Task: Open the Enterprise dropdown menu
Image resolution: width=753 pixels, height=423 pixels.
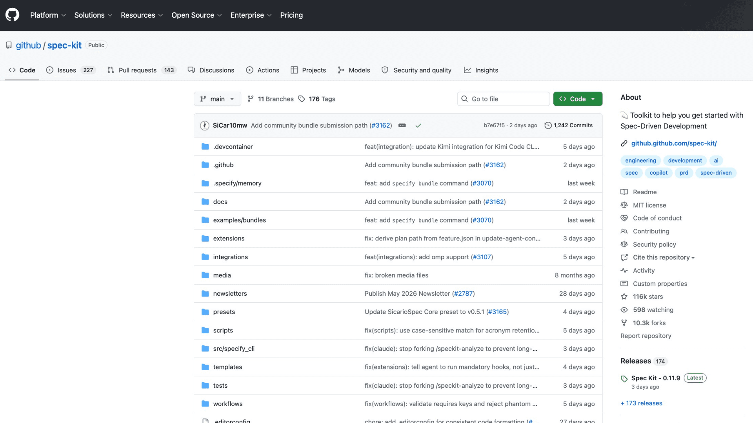Action: (x=251, y=15)
